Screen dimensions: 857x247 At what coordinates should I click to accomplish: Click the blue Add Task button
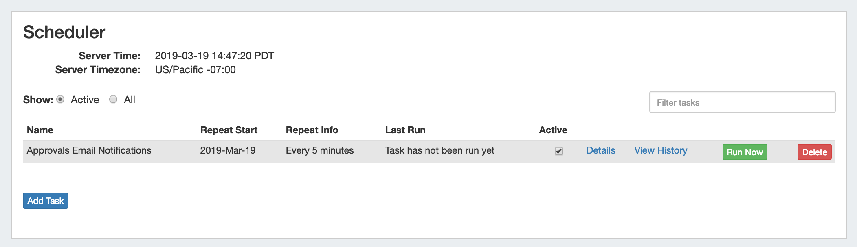(46, 201)
